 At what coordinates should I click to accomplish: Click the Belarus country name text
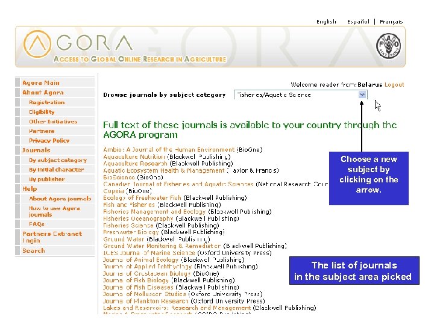pos(370,85)
